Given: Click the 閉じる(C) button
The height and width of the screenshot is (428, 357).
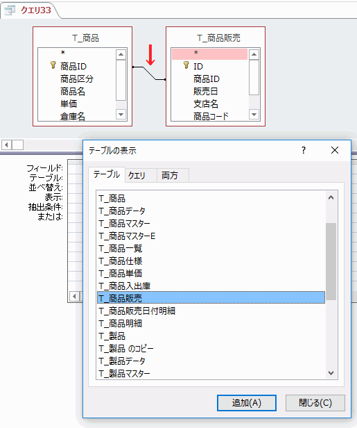Looking at the screenshot, I should (315, 403).
